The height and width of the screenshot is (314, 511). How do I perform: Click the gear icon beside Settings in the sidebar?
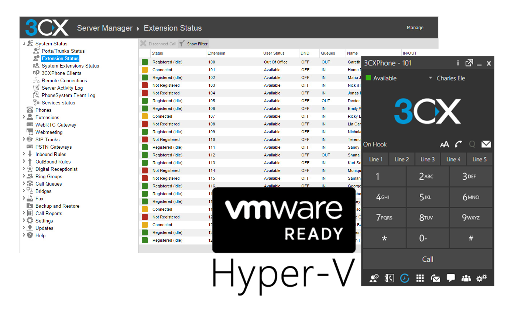pos(30,221)
